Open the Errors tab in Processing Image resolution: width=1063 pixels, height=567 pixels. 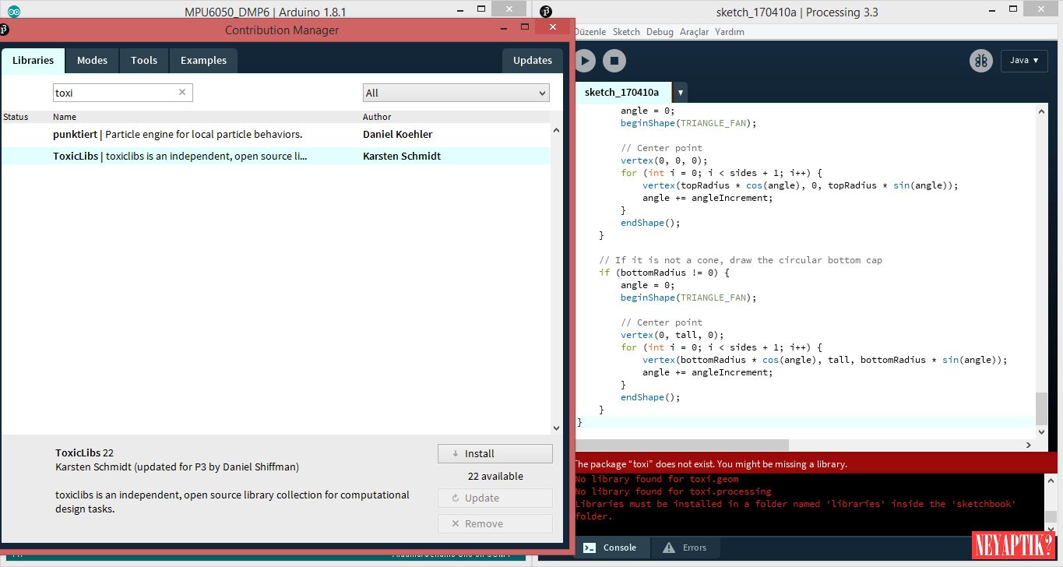[x=685, y=548]
